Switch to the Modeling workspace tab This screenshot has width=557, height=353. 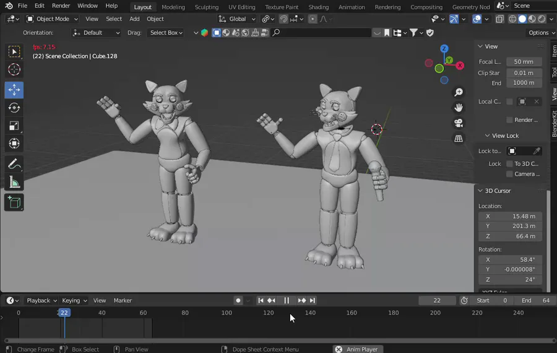tap(173, 7)
